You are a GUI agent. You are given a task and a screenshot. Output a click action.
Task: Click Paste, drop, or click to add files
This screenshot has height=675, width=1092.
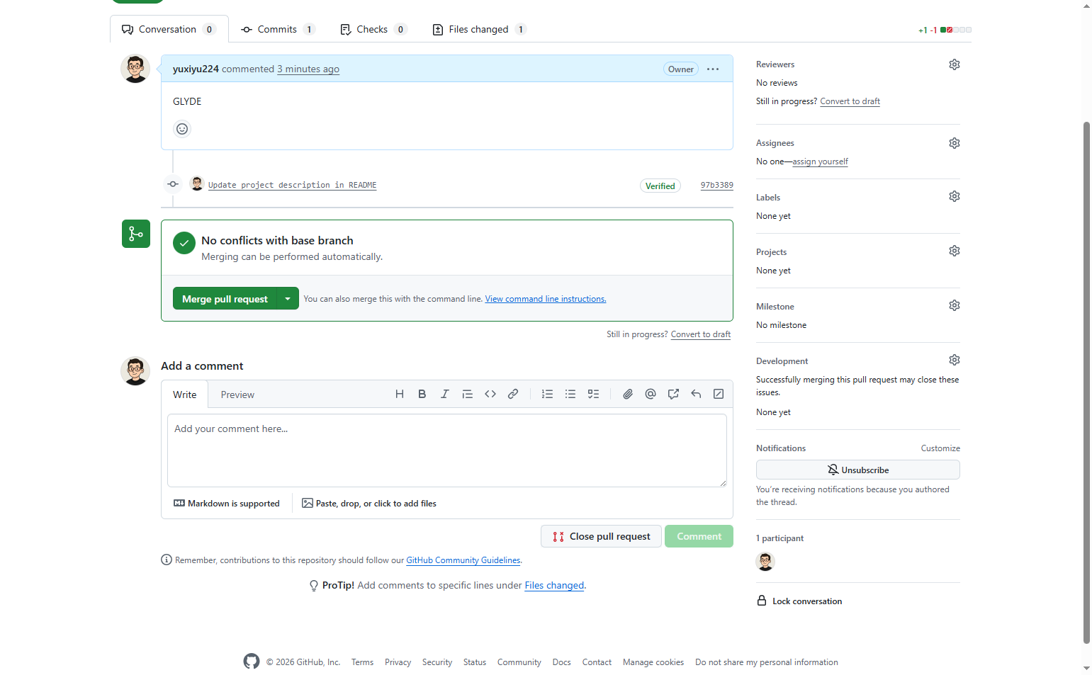point(369,504)
